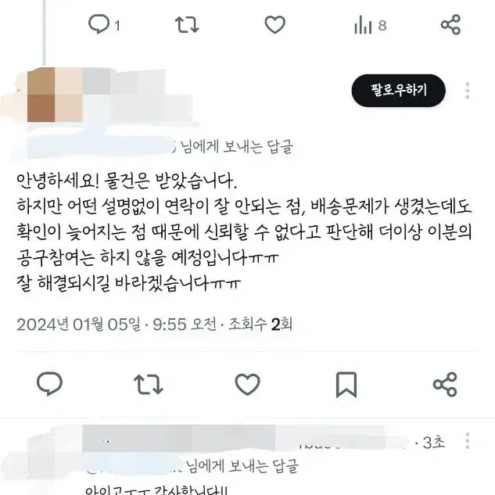Viewport: 495px width, 495px height.
Task: Click the 2024년 01월 05일 timestamp
Action: (x=79, y=325)
